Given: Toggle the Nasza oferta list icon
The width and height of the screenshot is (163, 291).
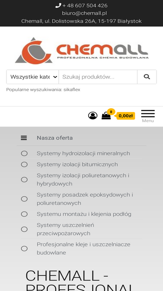Looking at the screenshot, I should point(24,138).
